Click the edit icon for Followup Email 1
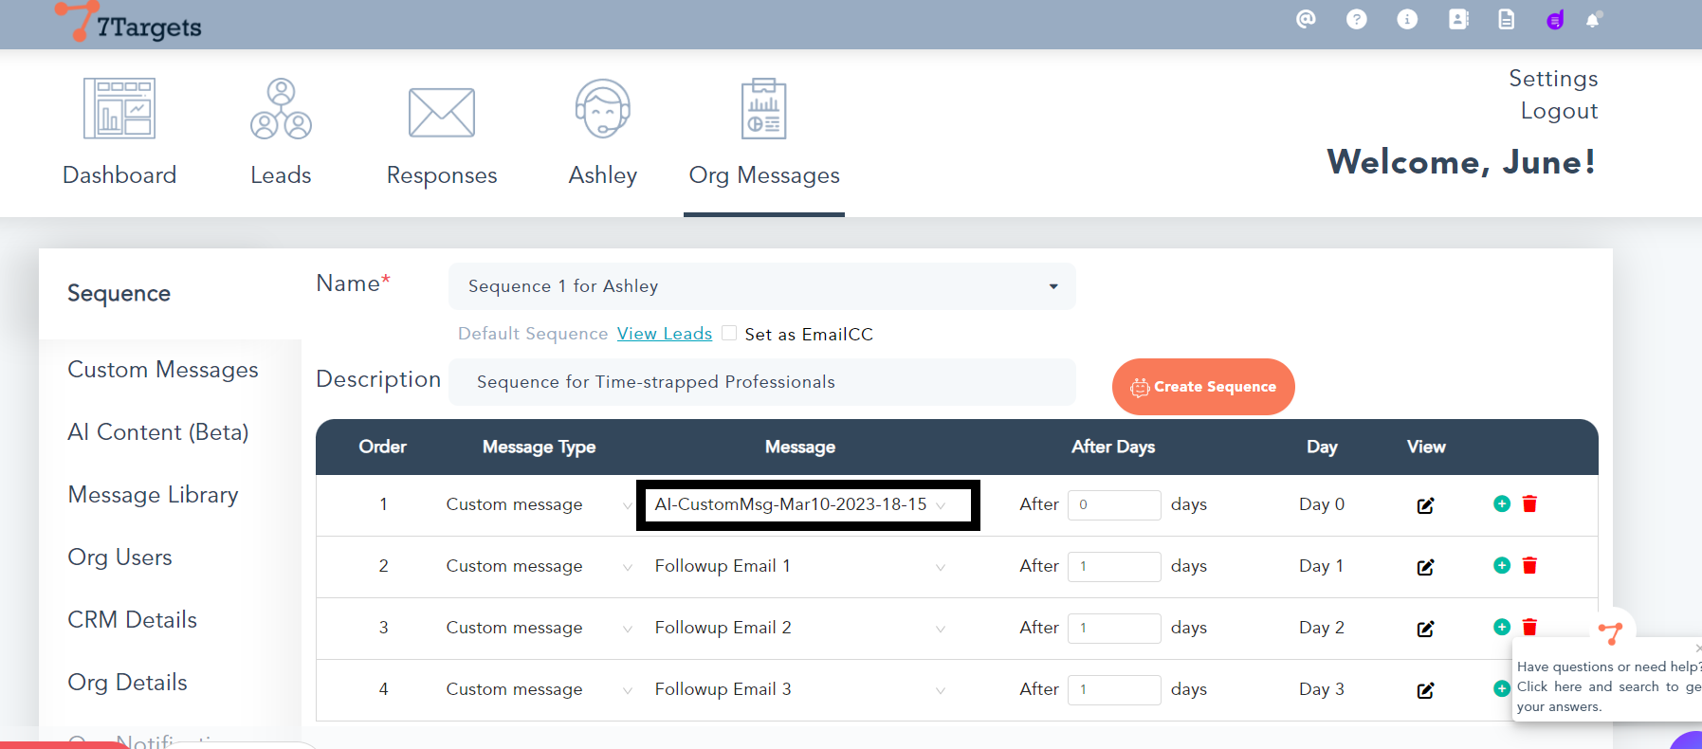The height and width of the screenshot is (749, 1702). [1425, 567]
